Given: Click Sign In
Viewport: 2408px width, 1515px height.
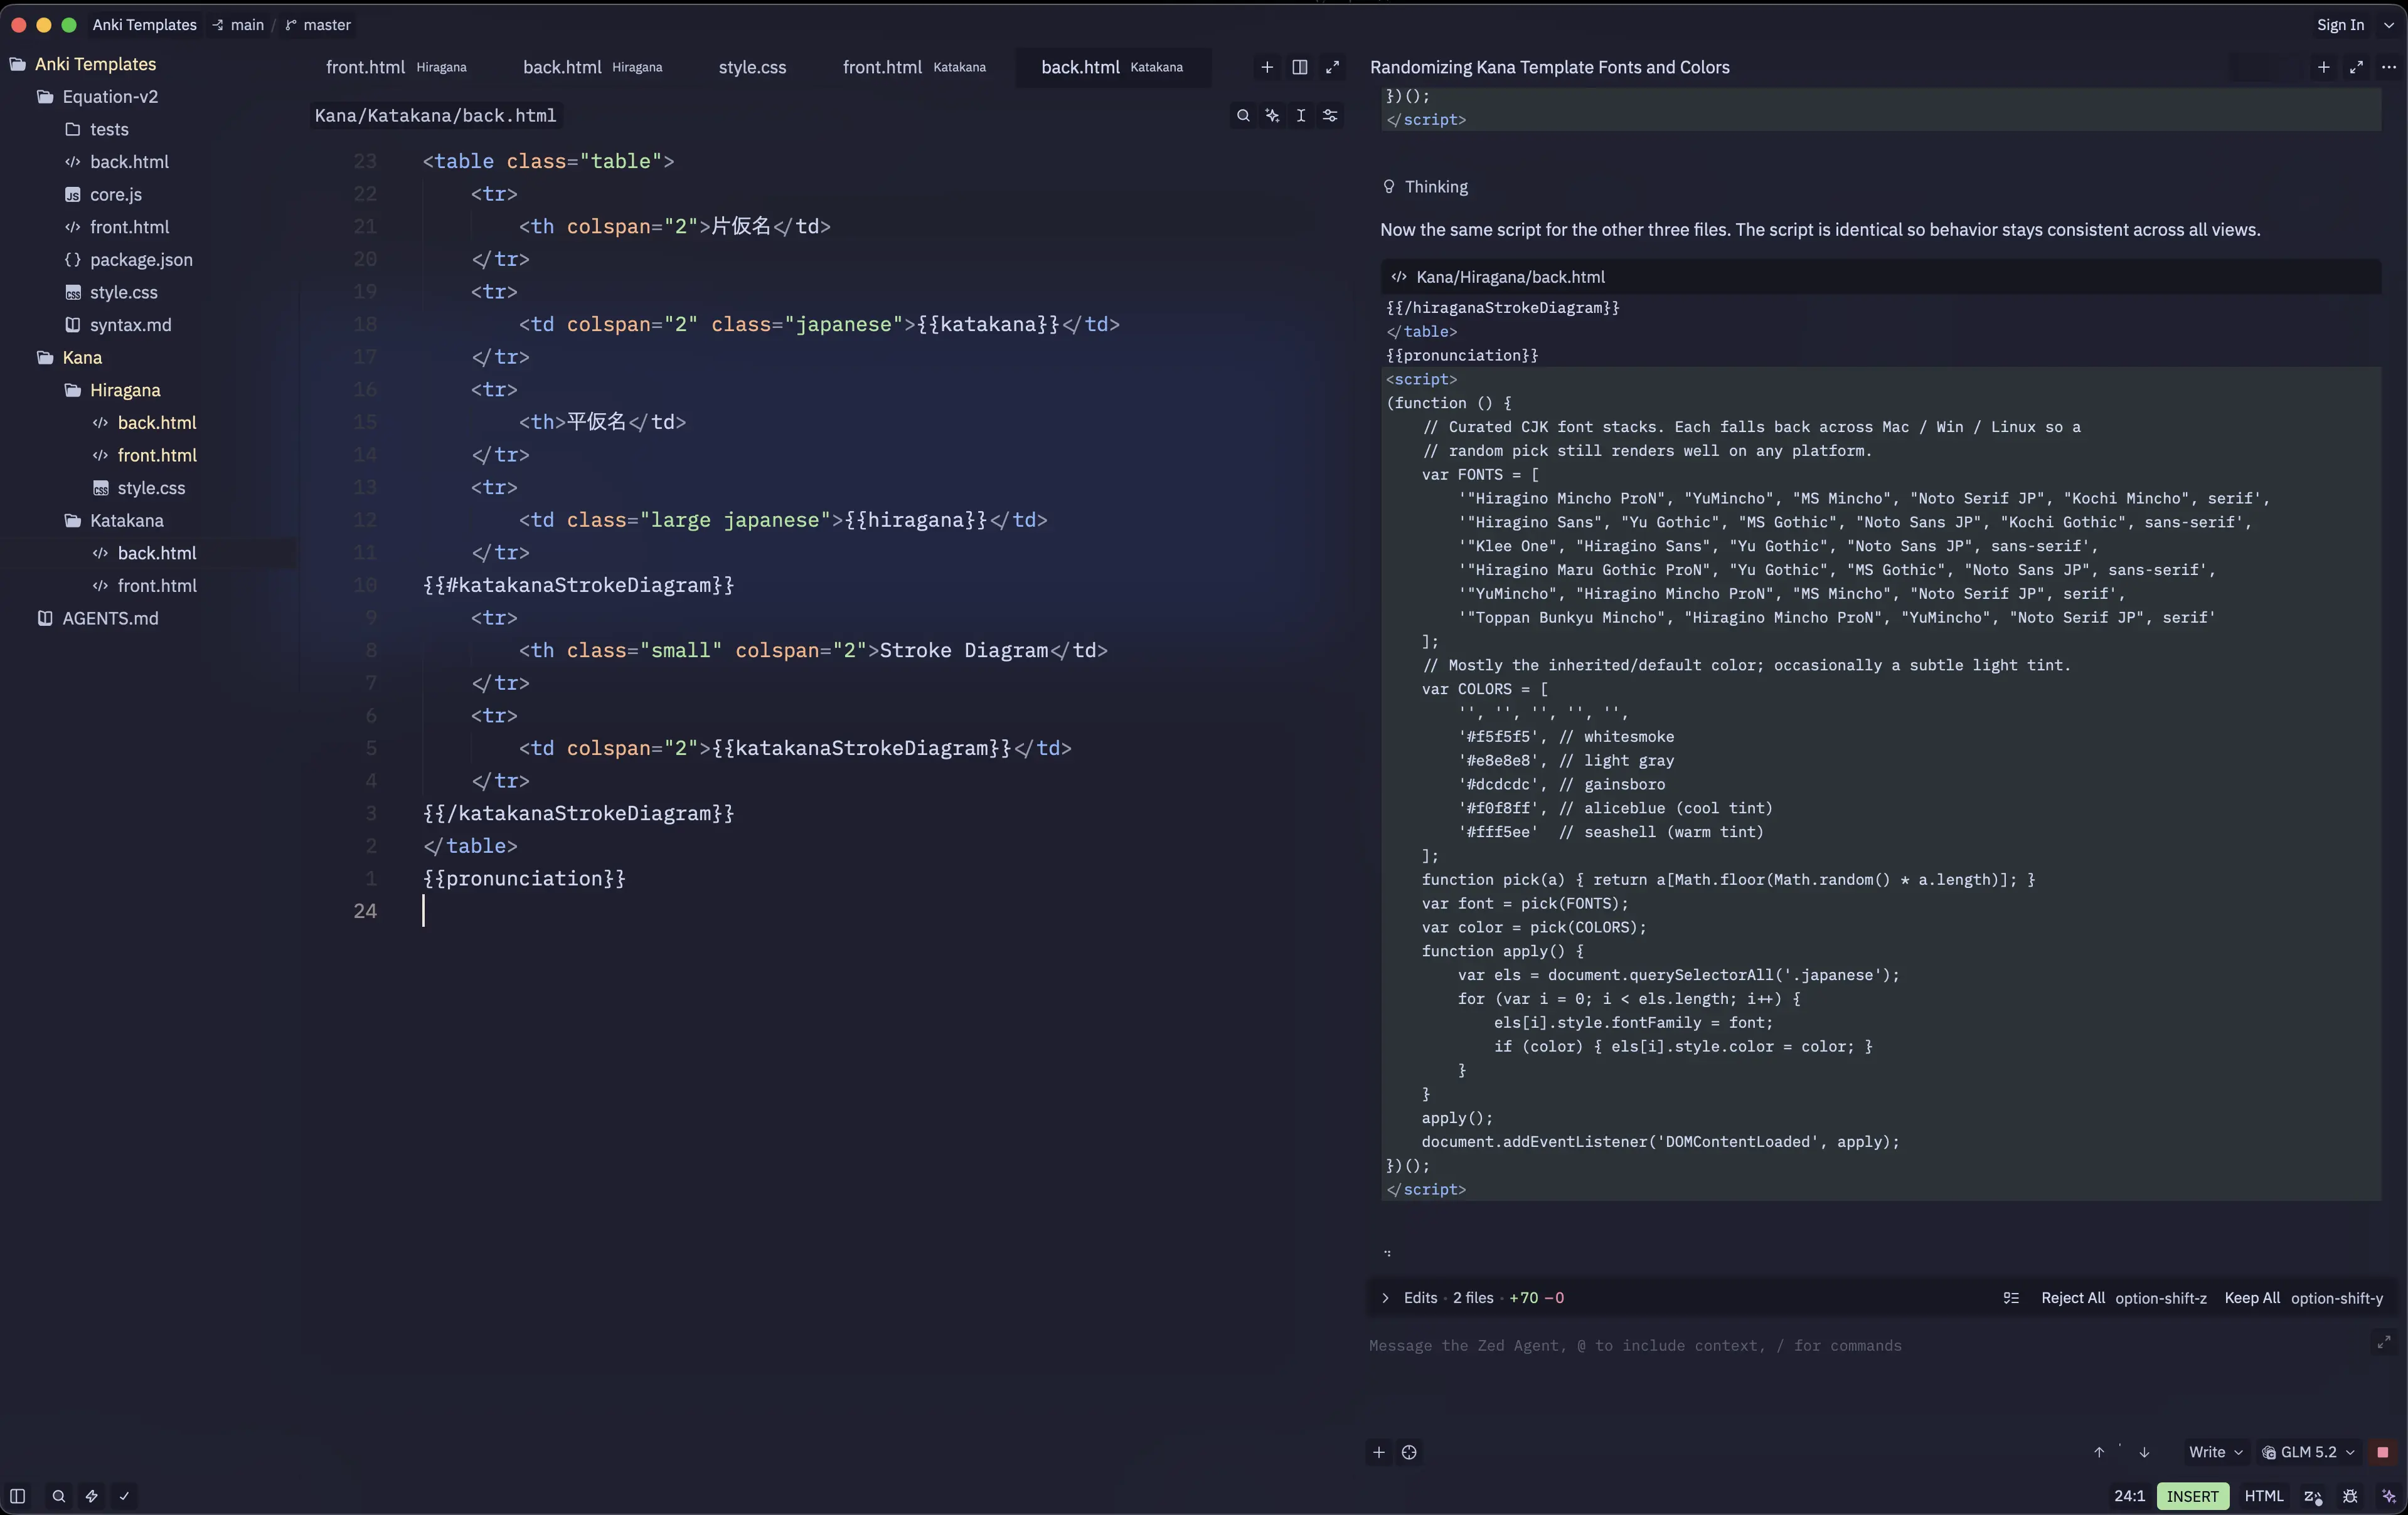Looking at the screenshot, I should coord(2340,25).
